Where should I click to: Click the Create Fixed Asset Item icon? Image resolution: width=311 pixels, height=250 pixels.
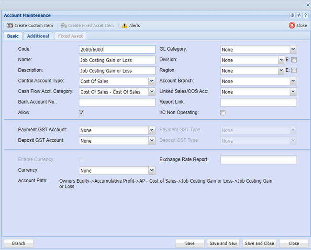(x=64, y=25)
